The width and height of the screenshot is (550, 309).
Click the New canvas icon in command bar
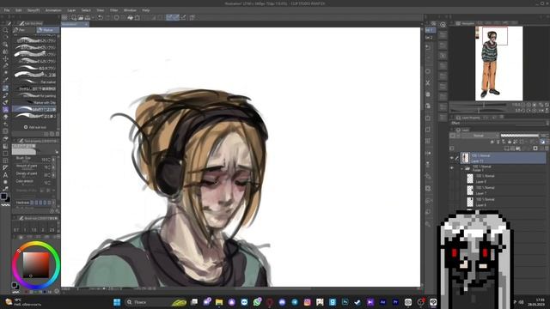pos(74,17)
